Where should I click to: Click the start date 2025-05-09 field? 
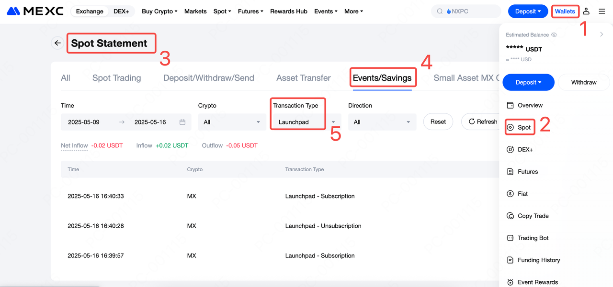pos(84,122)
